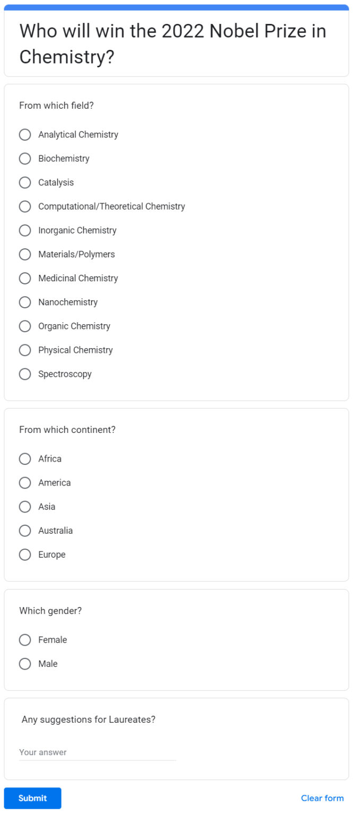Select the Analytical Chemistry radio button
The height and width of the screenshot is (815, 354).
click(x=25, y=135)
